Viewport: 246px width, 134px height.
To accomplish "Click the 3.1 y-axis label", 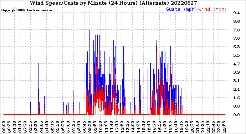I will click(236, 81).
